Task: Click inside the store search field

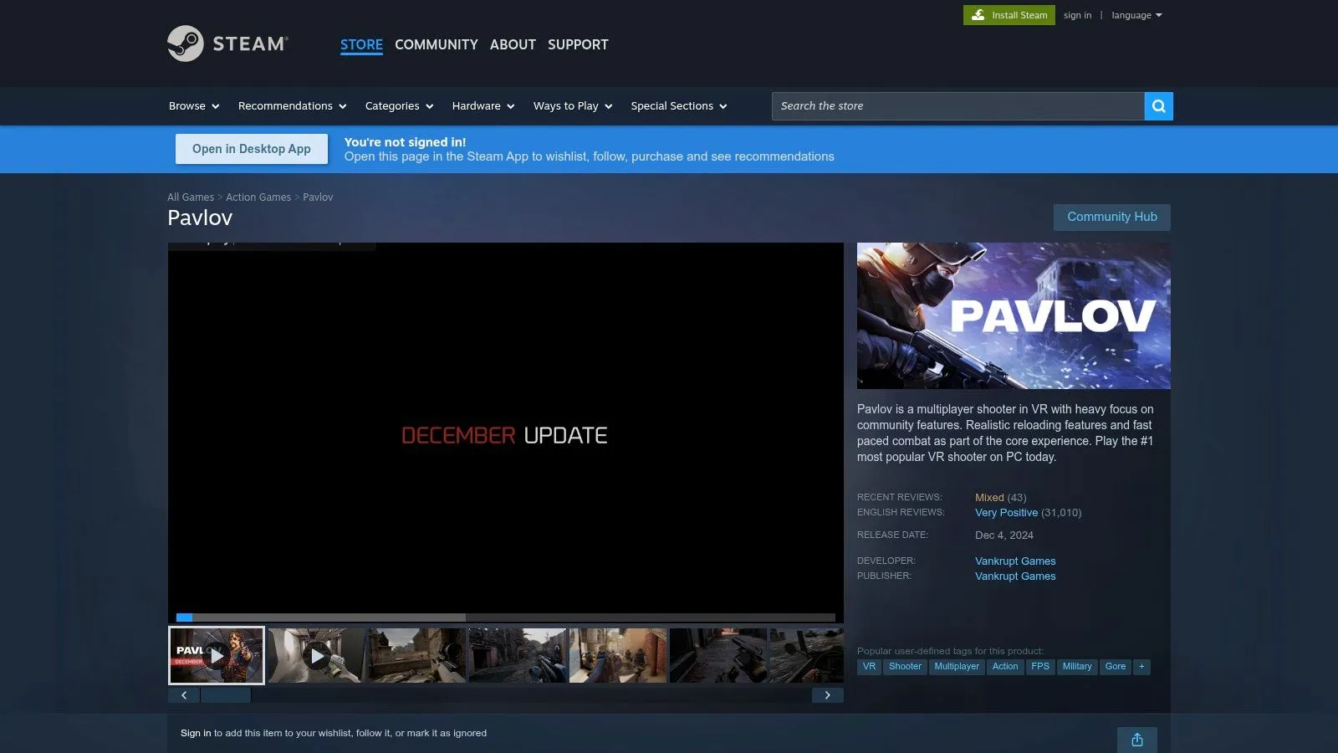Action: 958,106
